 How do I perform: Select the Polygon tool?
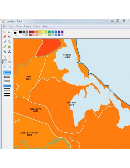click(10, 62)
